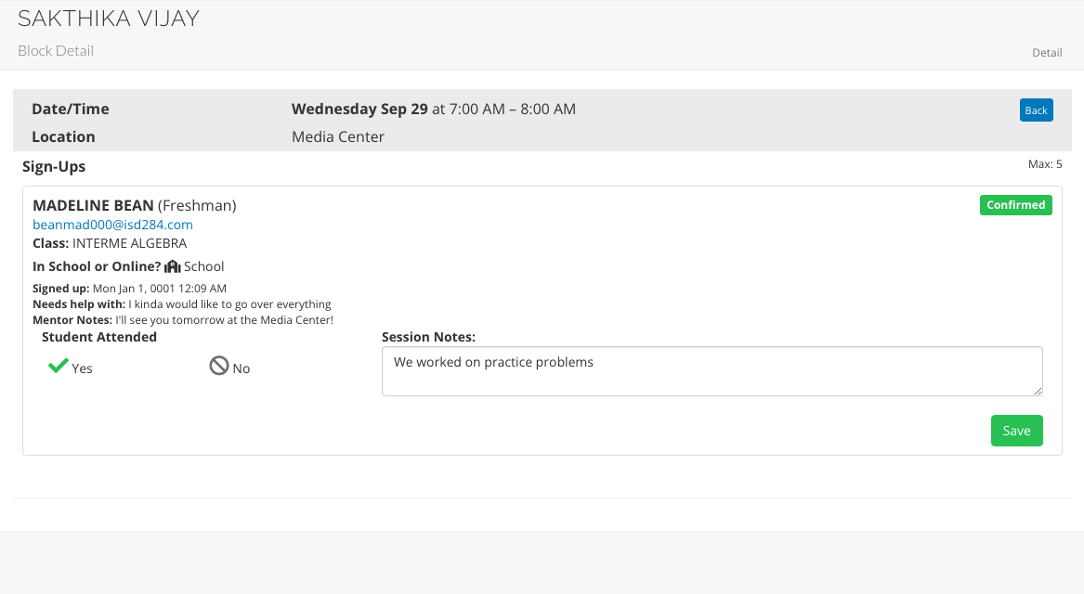Click the school building icon
This screenshot has width=1084, height=594.
coord(172,266)
